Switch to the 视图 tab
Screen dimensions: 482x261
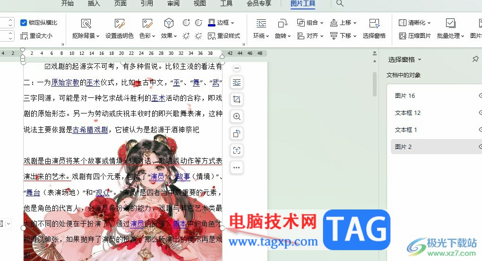(x=200, y=3)
